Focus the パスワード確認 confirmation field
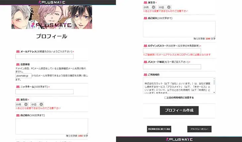 click(172, 67)
